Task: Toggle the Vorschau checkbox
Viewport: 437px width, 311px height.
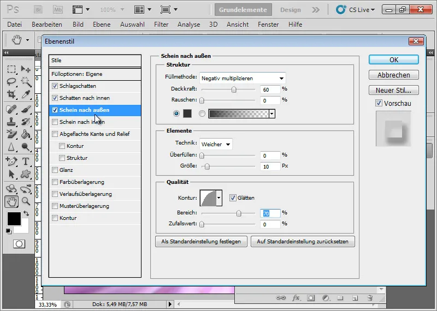Action: (379, 103)
